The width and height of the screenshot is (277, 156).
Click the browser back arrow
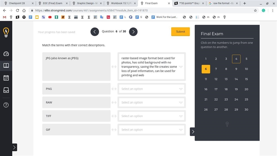pos(5,10)
